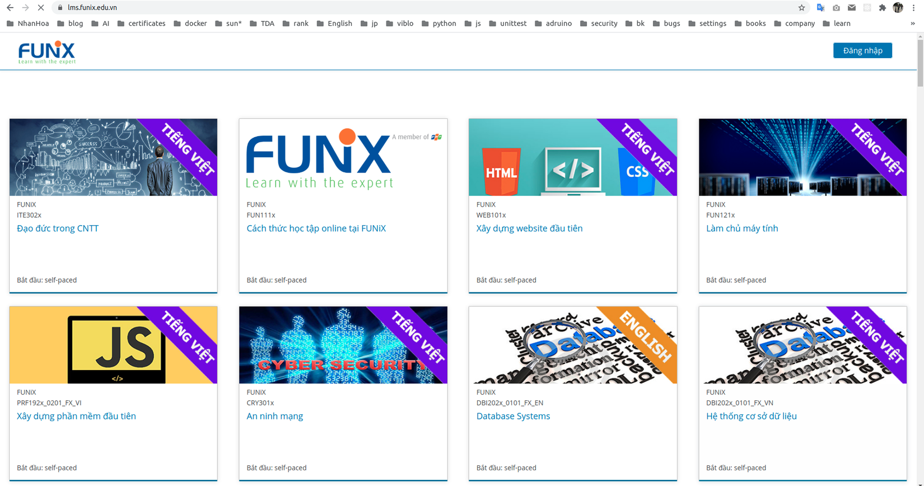Image resolution: width=924 pixels, height=486 pixels.
Task: Click the course code PRF192x_0201_FX_VI
Action: click(x=49, y=403)
